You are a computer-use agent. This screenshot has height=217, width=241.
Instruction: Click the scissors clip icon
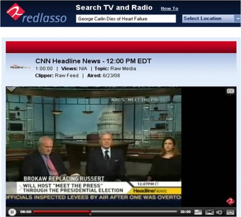pyautogui.click(x=209, y=212)
